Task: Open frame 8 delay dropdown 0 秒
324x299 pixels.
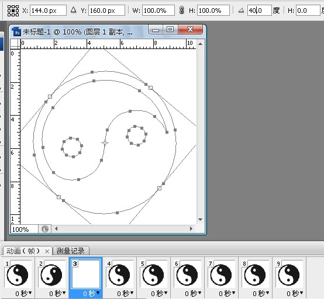Action: (261, 293)
